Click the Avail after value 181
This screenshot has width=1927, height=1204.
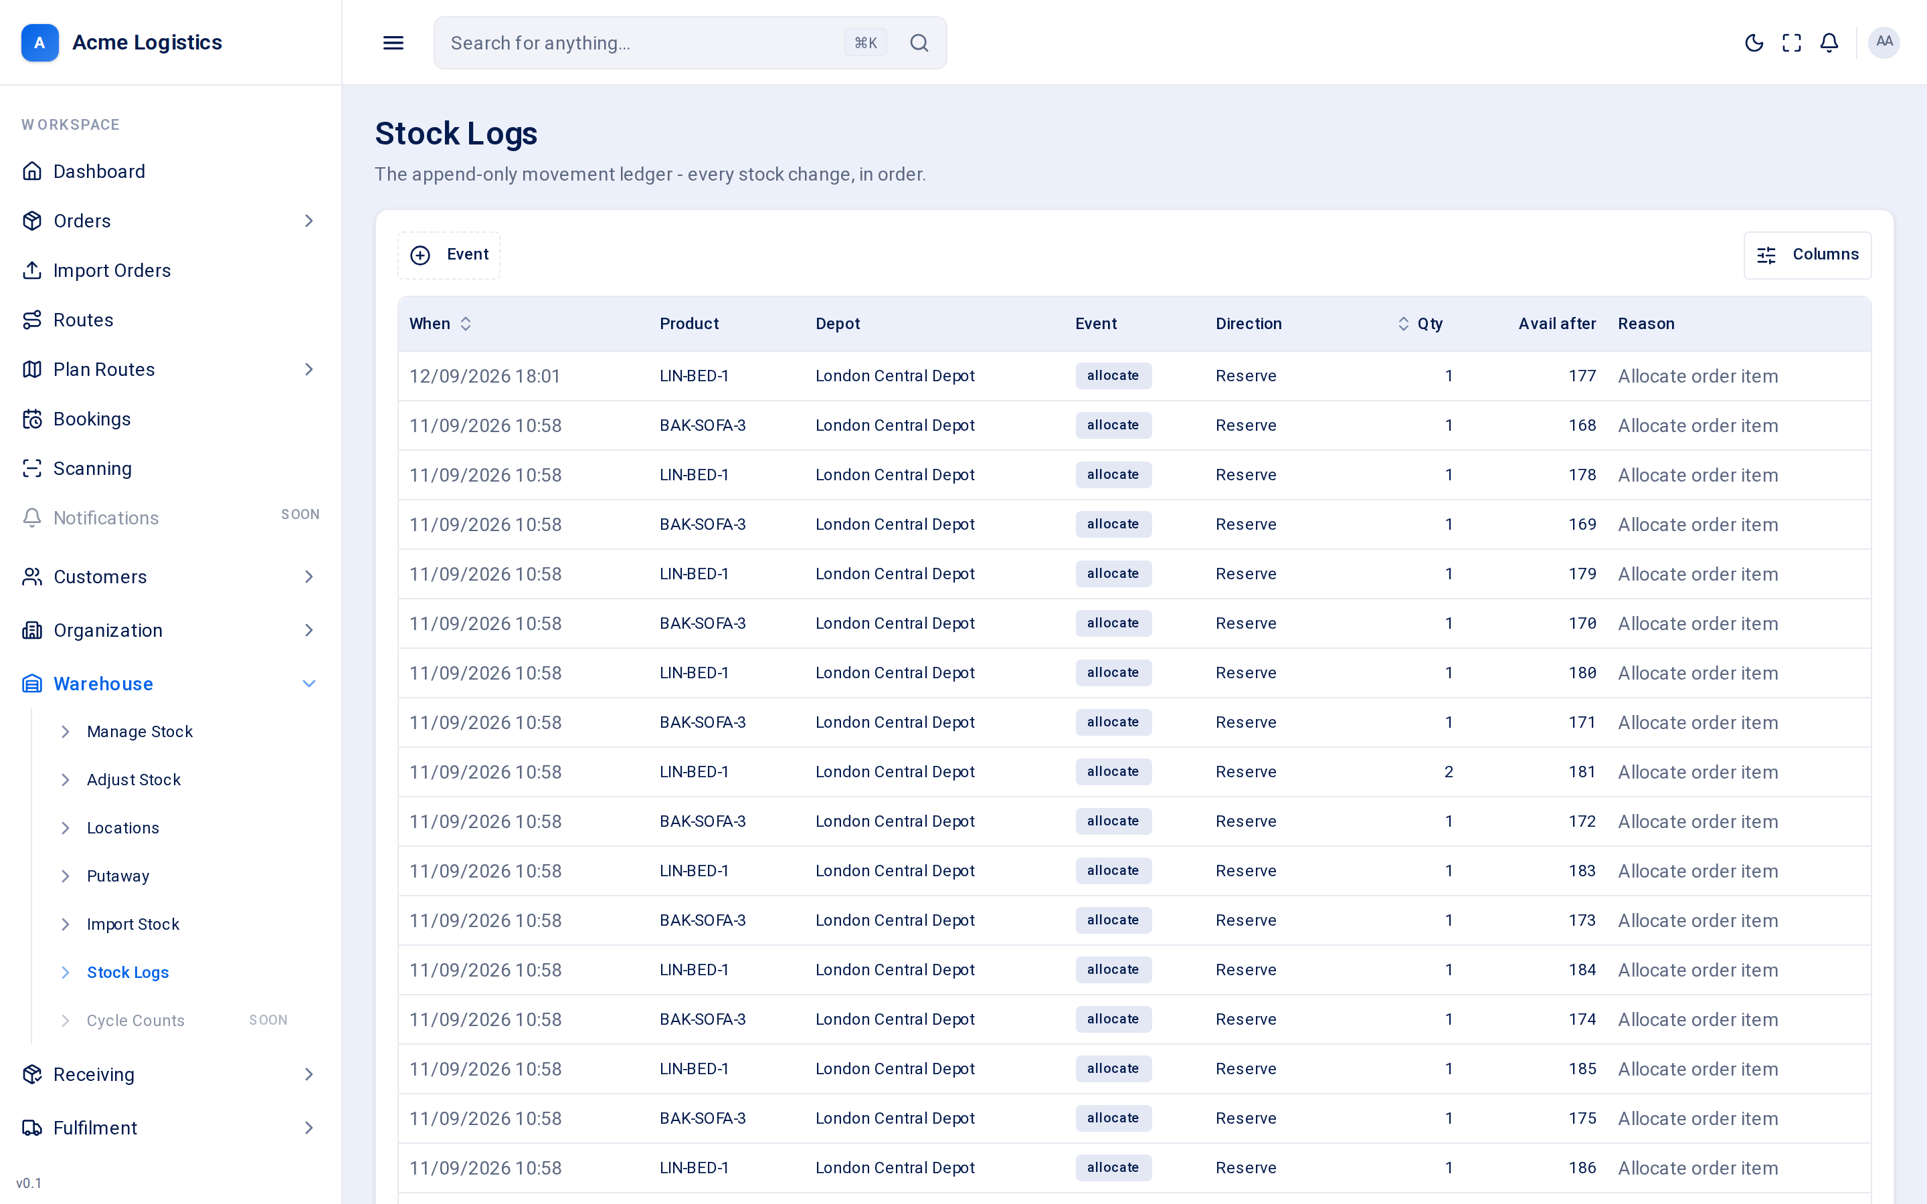(x=1582, y=772)
